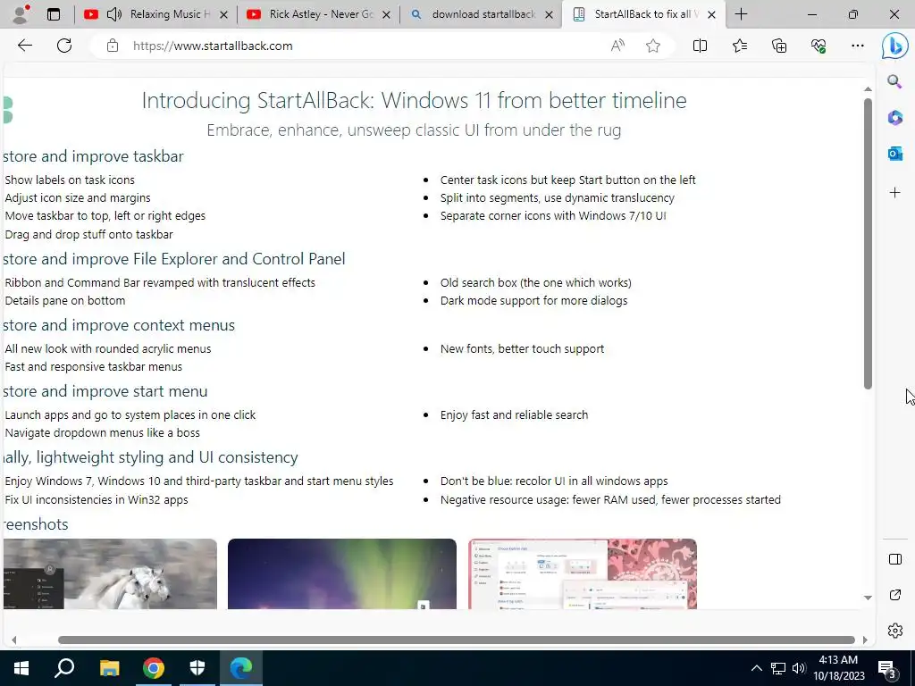
Task: Open Edge Settings and more menu
Action: click(857, 46)
